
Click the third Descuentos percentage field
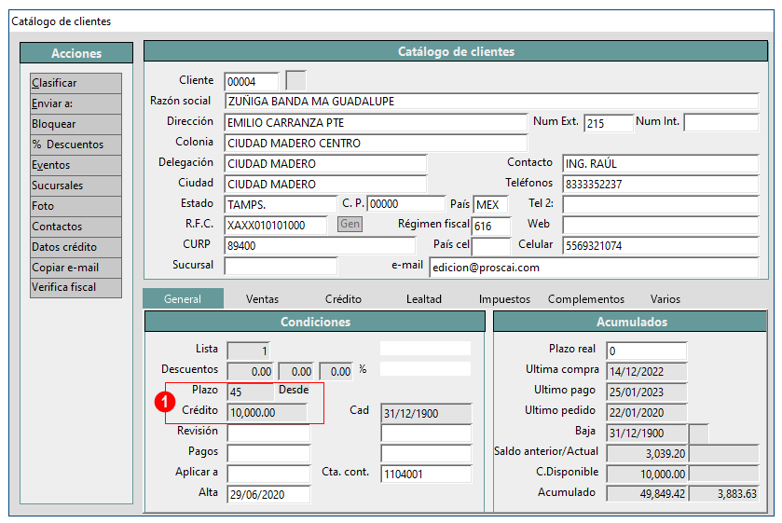pos(336,371)
